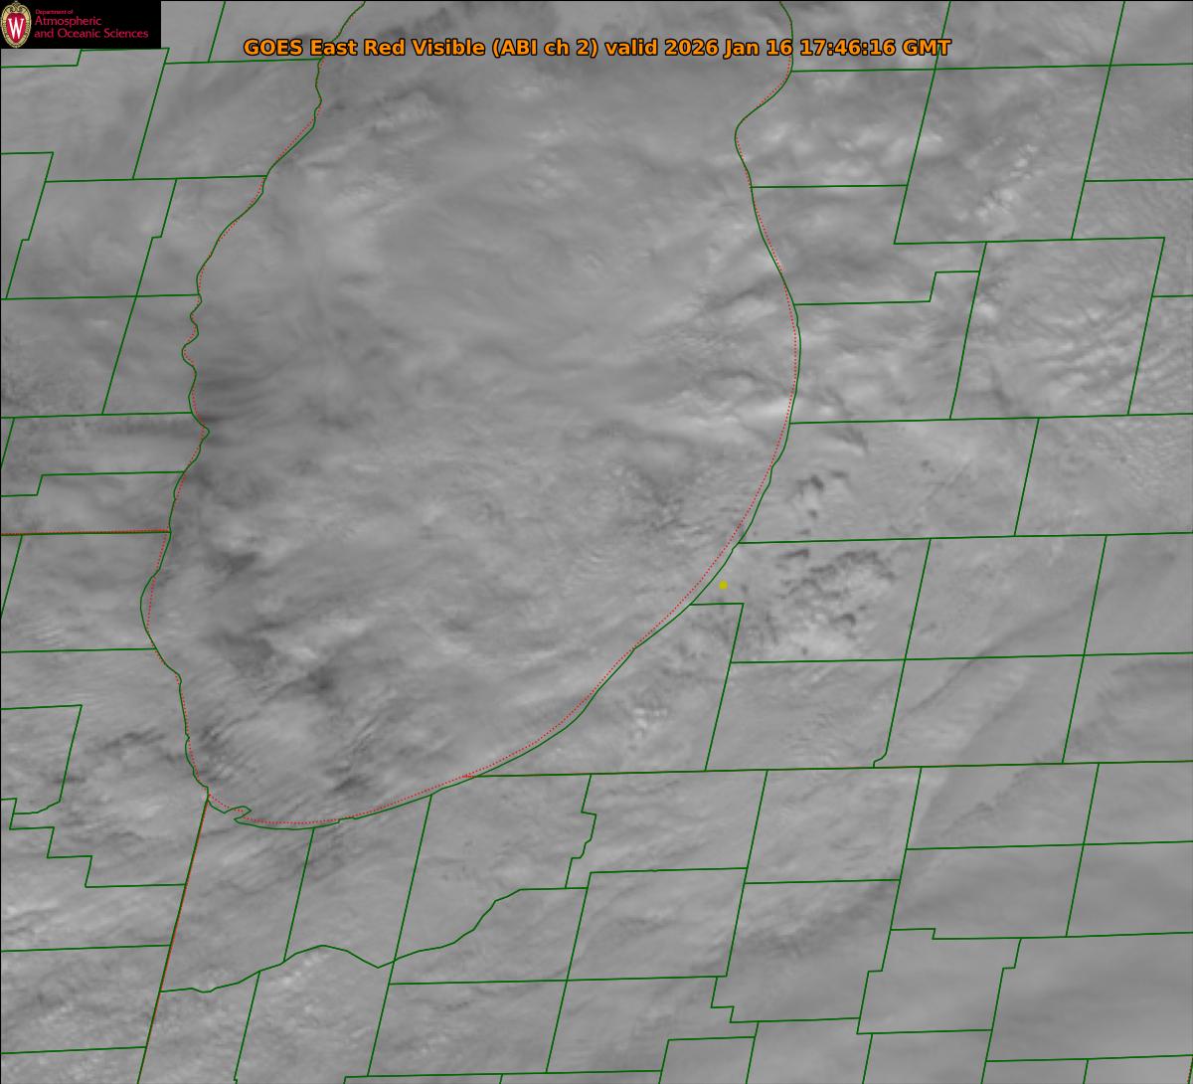Click the yellow dot location marker
Image resolution: width=1193 pixels, height=1084 pixels.
coord(723,586)
